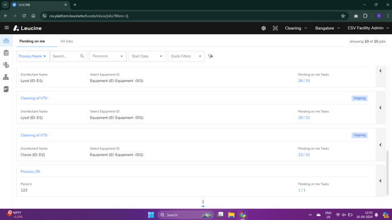This screenshot has width=392, height=220.
Task: Open the reports sidebar icon
Action: (6, 89)
